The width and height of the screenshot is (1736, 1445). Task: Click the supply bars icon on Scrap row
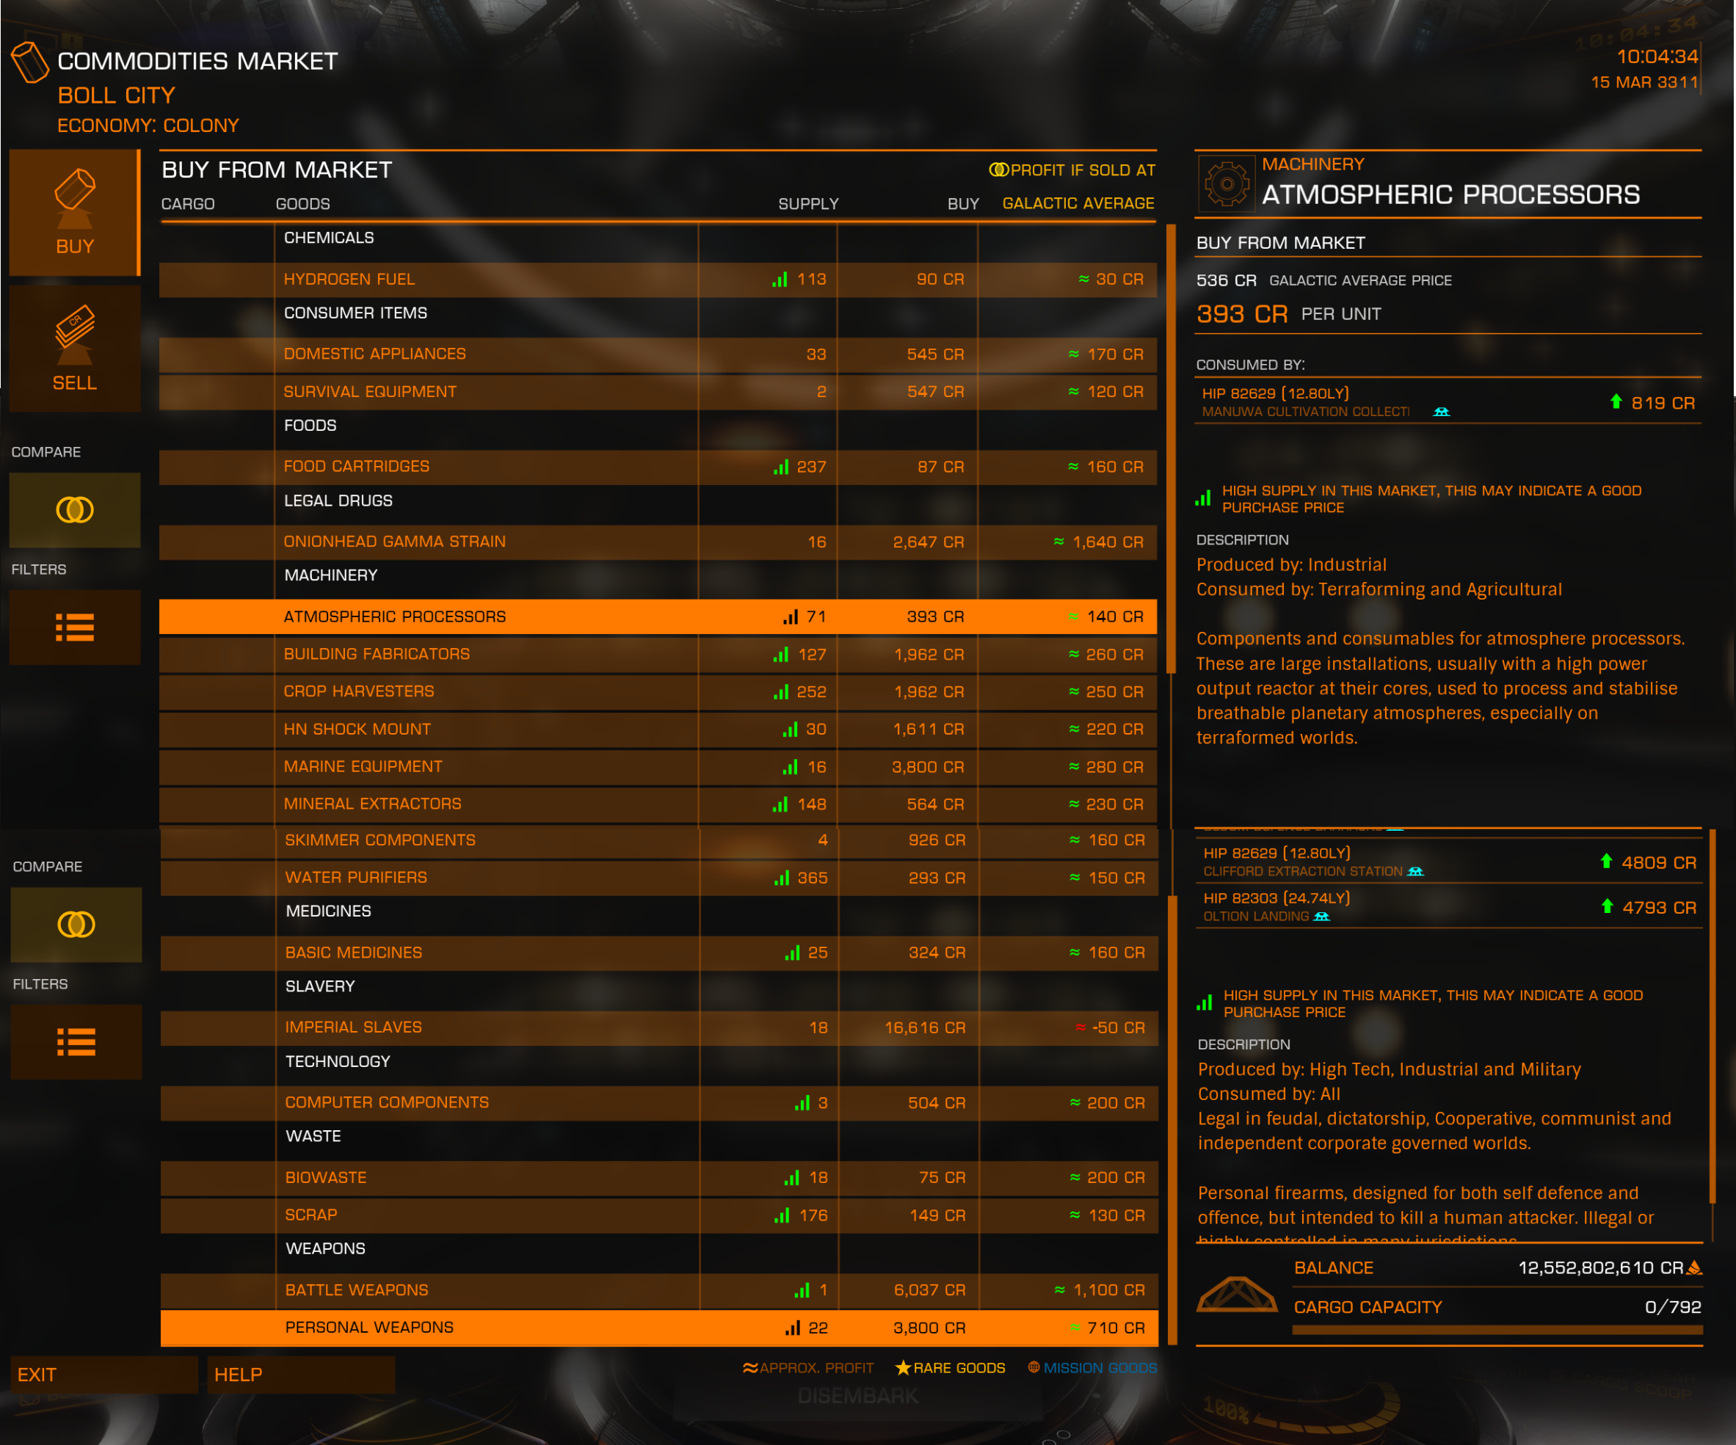(781, 1215)
